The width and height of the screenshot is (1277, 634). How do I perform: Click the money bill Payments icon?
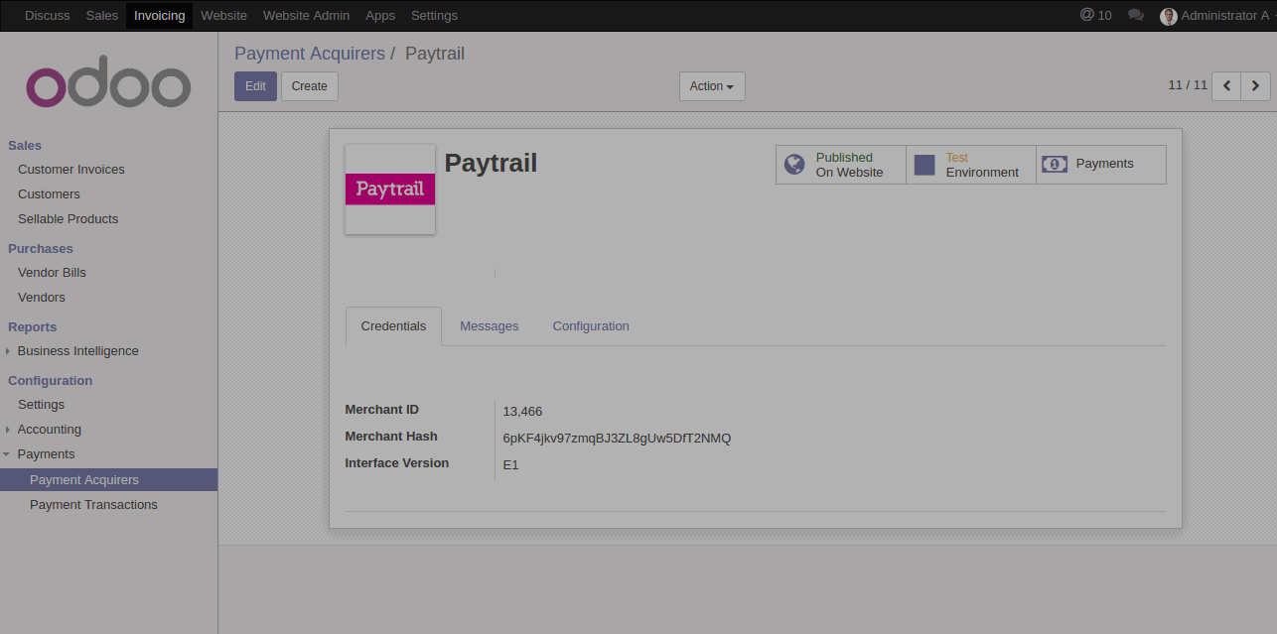pos(1055,165)
